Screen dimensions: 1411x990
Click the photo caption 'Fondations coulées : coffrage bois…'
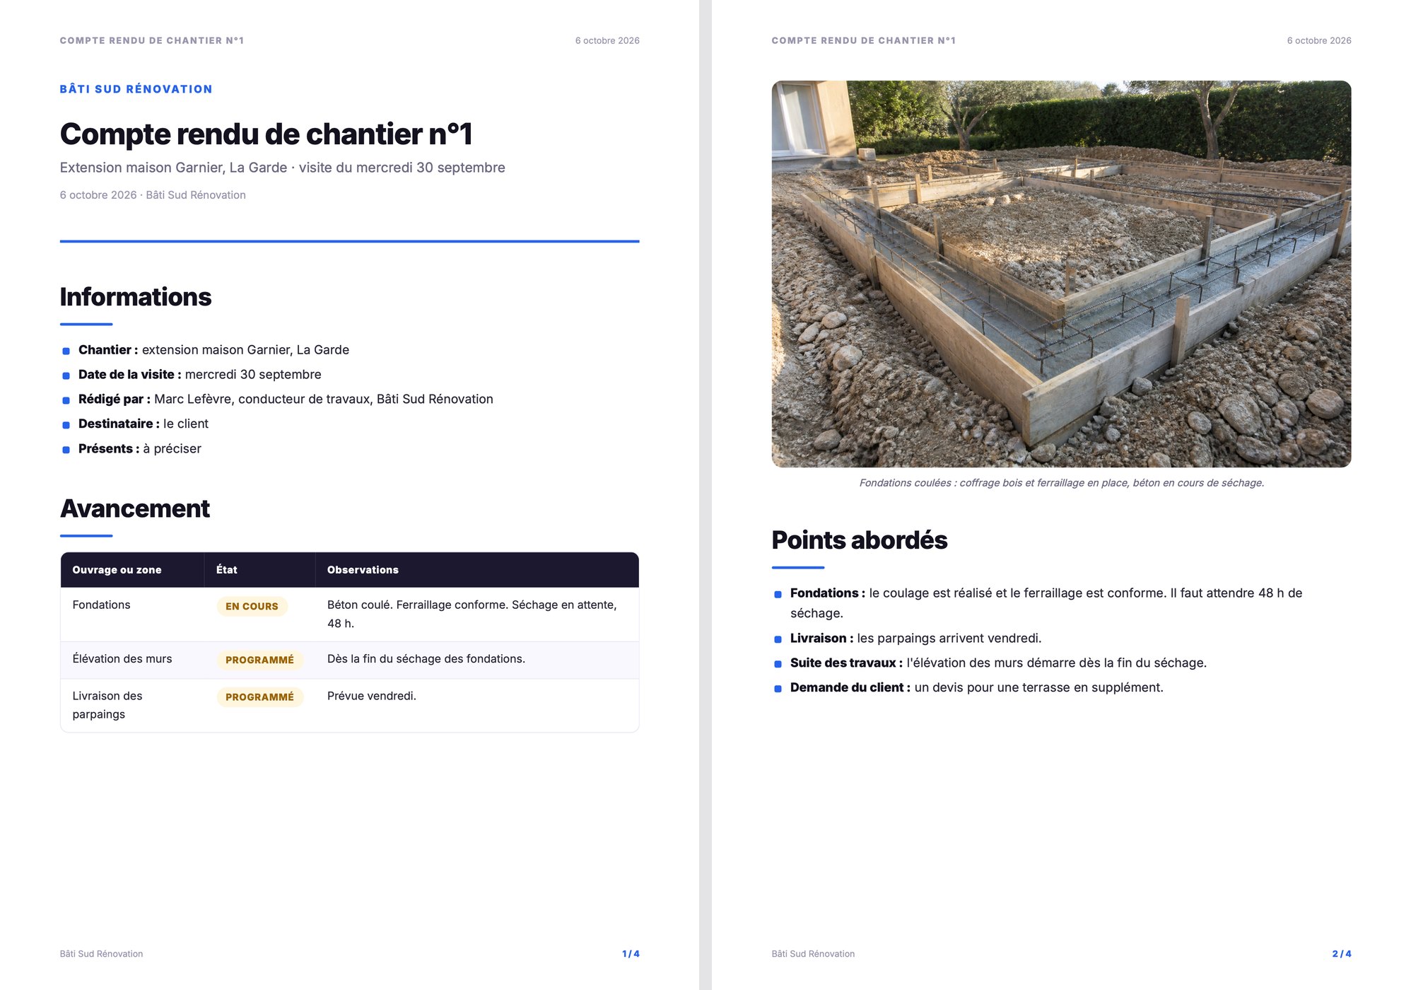tap(1061, 483)
